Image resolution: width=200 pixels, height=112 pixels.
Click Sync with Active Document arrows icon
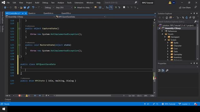pos(183,18)
